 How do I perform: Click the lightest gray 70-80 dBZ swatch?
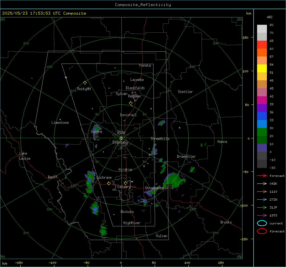[x=262, y=29]
